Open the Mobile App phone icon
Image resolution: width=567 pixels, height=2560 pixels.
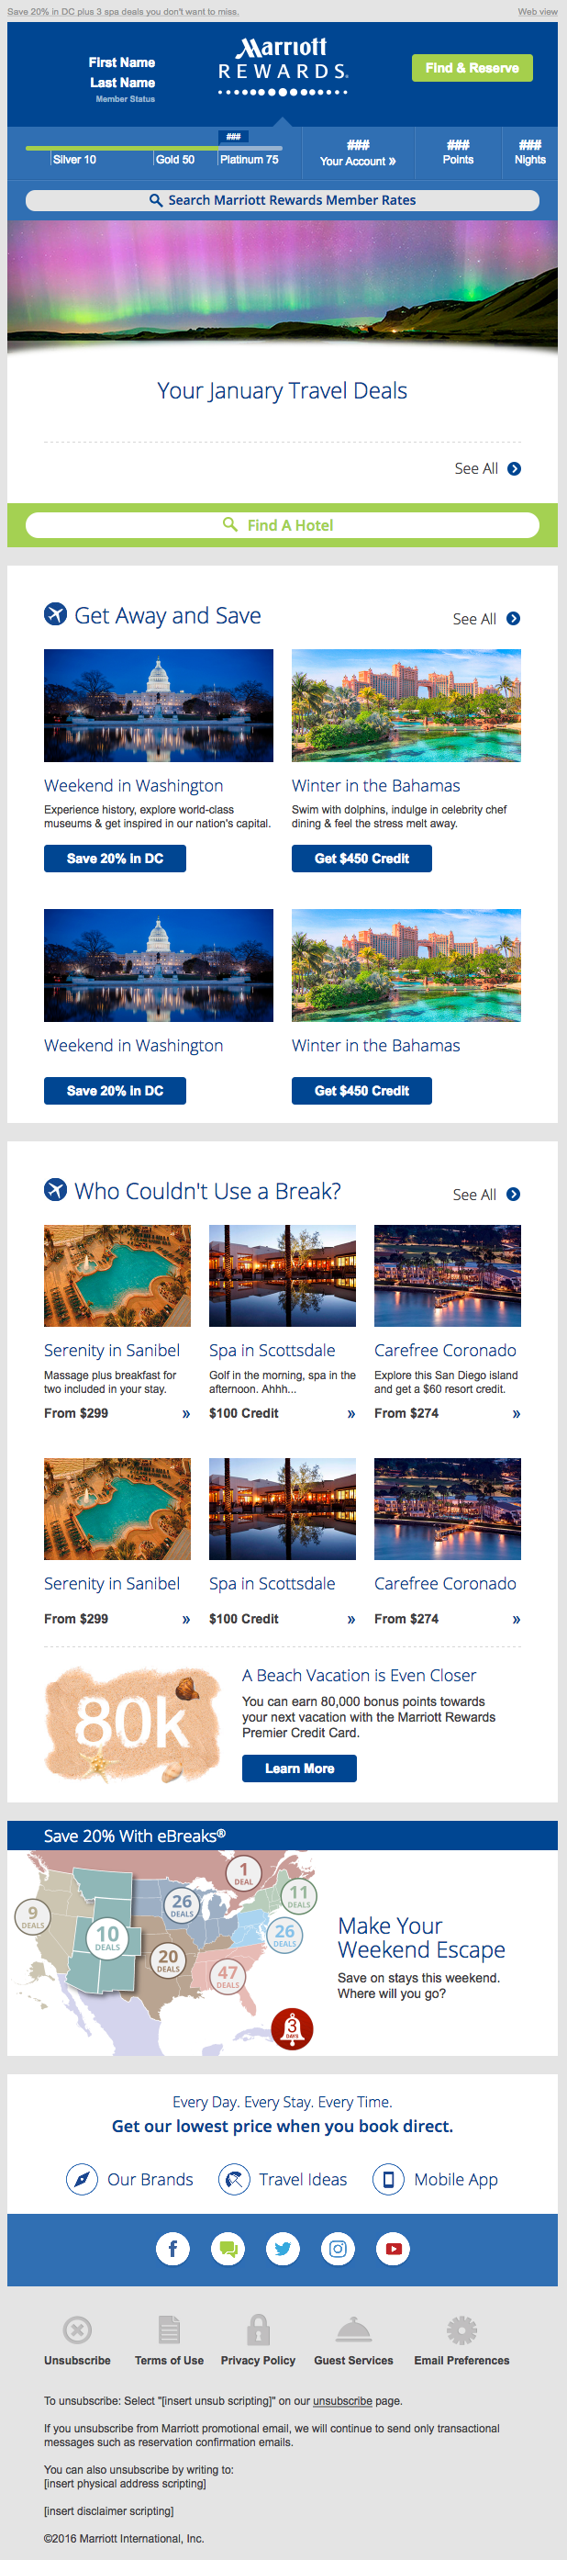click(x=388, y=2179)
